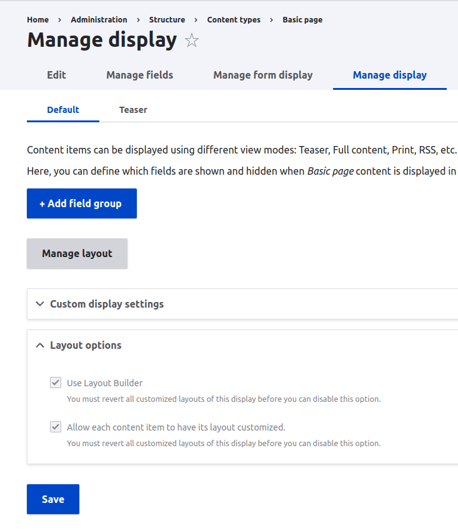458x531 pixels.
Task: Select the Default view mode
Action: click(x=62, y=109)
